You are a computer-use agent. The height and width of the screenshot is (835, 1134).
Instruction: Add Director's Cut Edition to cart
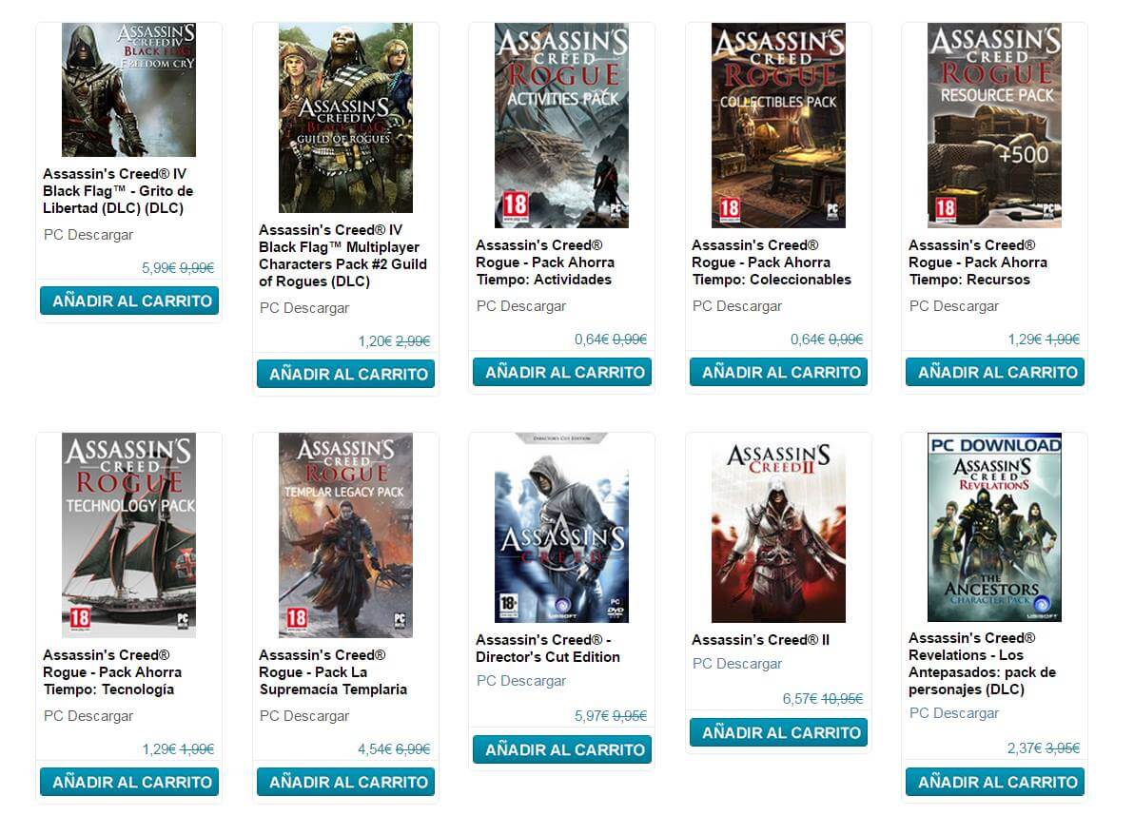562,749
